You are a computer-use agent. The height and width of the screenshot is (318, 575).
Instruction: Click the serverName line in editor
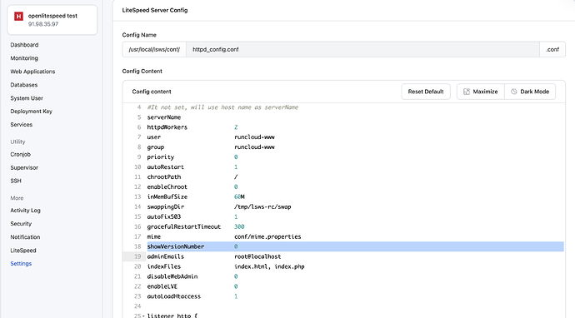(x=355, y=117)
